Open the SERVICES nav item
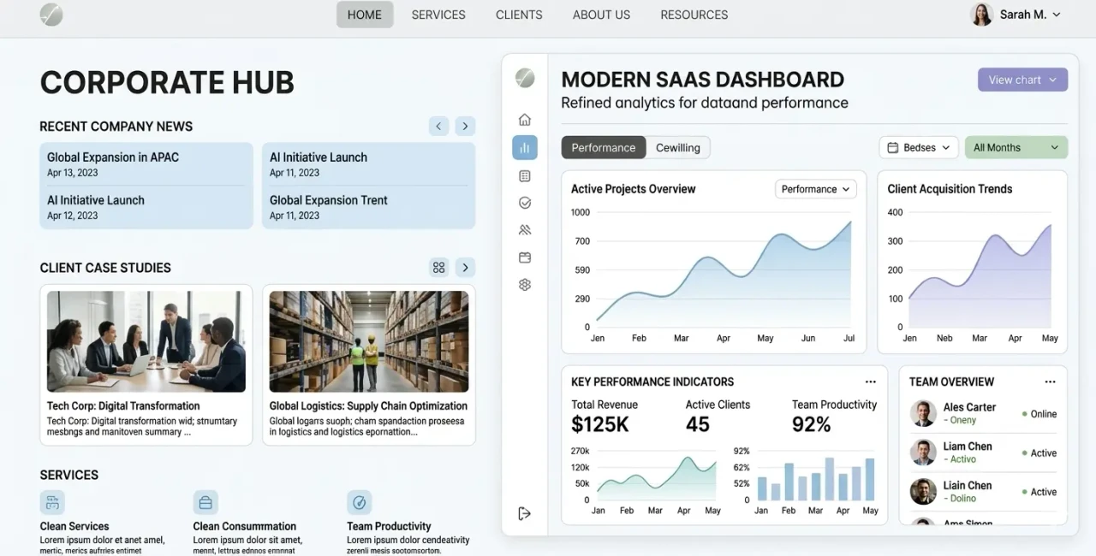 438,15
